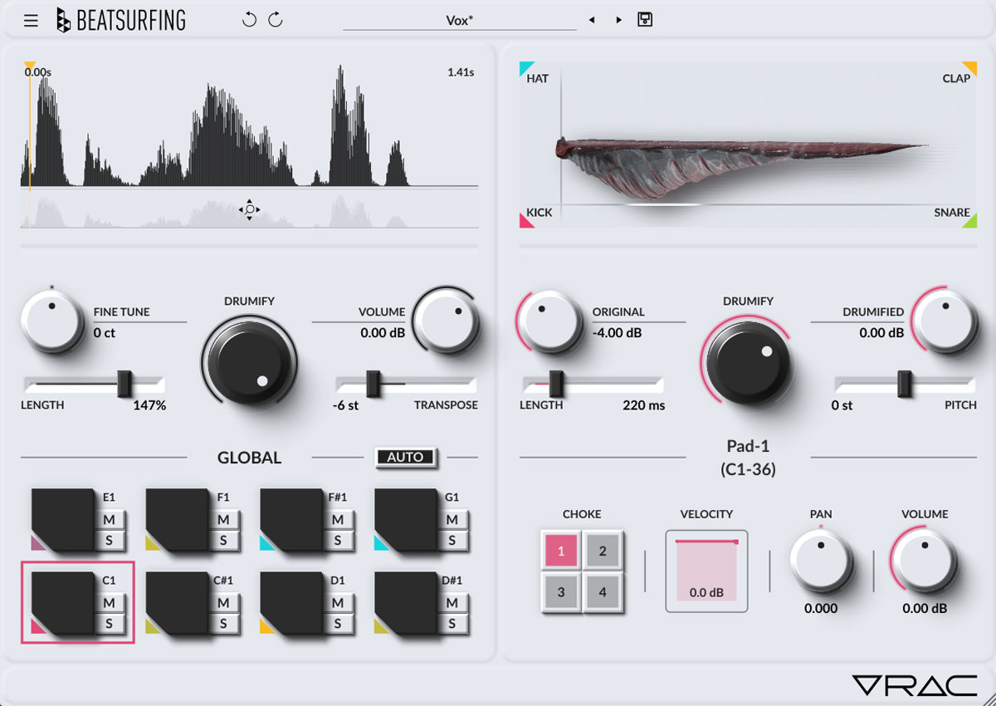Select choke group 4
Image resolution: width=996 pixels, height=706 pixels.
pos(603,592)
